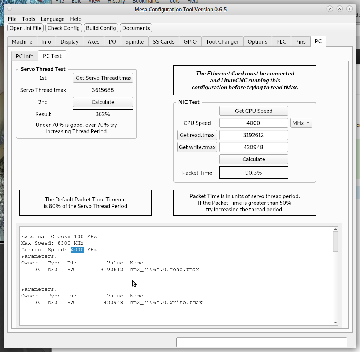Screen dimensions: 360x352
Task: Click the Get CPU Speed button
Action: pos(254,111)
